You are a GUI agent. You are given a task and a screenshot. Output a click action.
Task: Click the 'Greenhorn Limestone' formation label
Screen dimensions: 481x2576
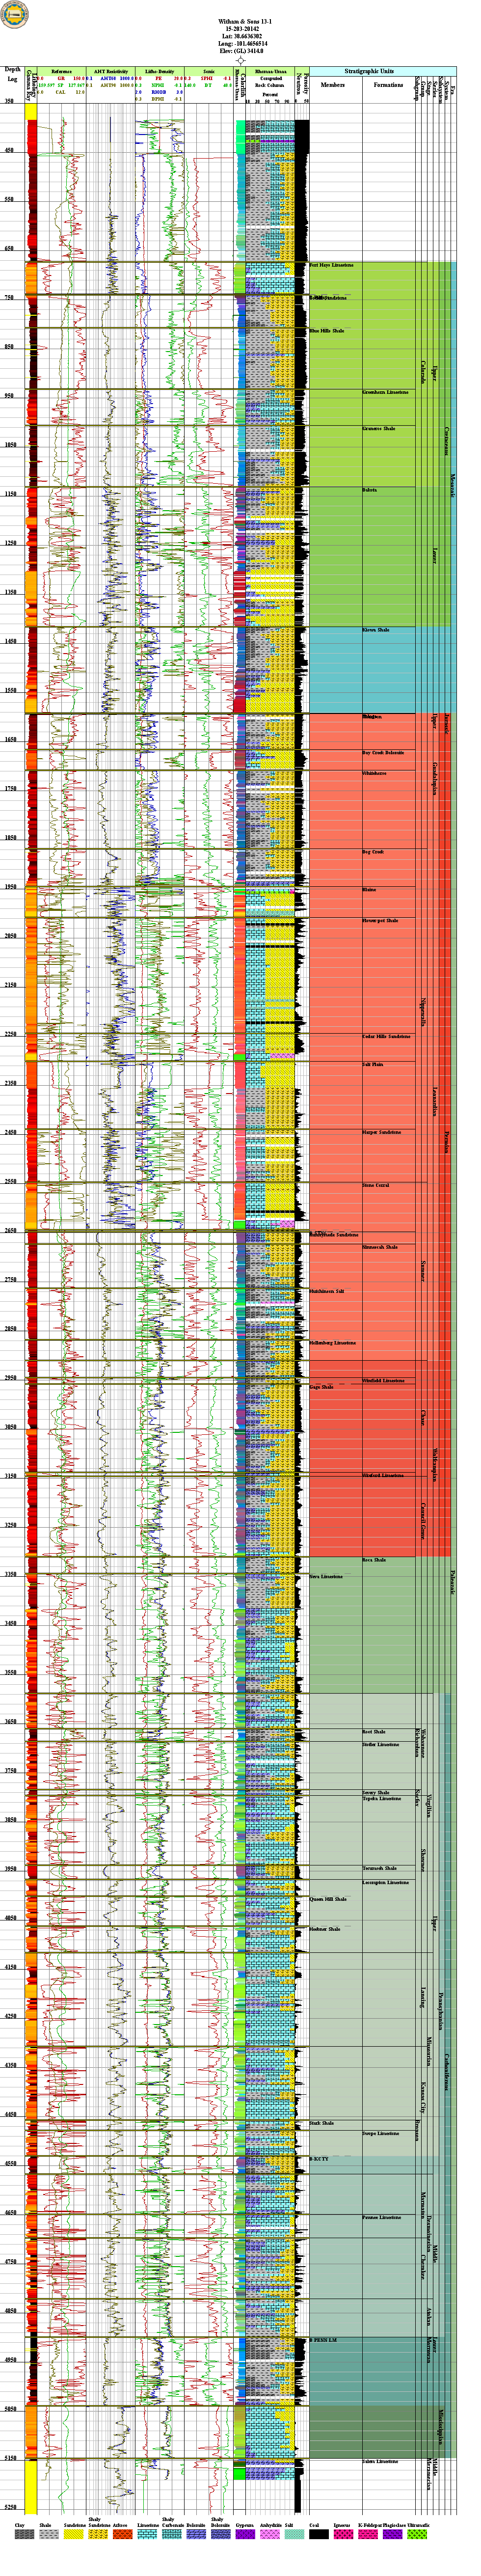click(x=385, y=392)
